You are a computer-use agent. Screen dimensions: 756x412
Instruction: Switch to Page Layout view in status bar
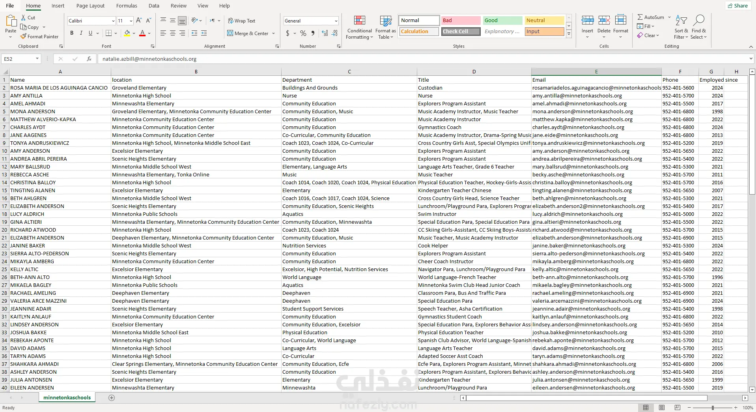tap(662, 408)
